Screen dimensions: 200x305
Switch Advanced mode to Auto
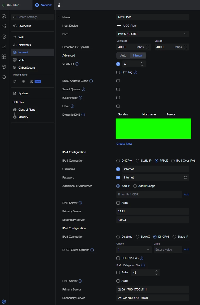(123, 55)
